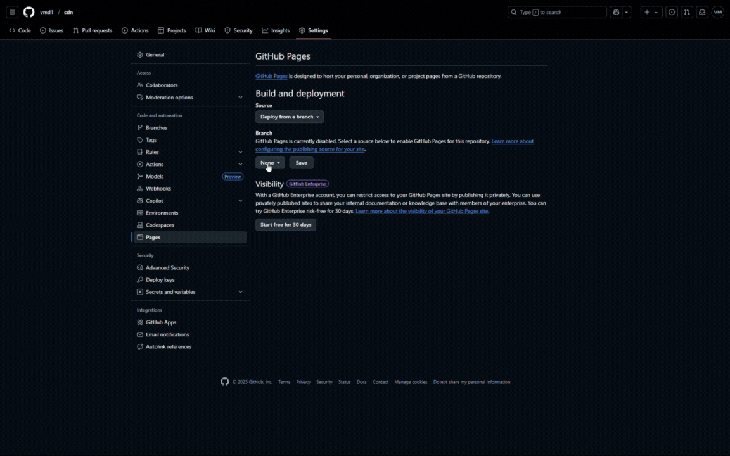Image resolution: width=730 pixels, height=456 pixels.
Task: Click the GitHub Enterprise badge
Action: pyautogui.click(x=307, y=184)
